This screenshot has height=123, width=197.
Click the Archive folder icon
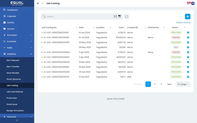coord(5,29)
